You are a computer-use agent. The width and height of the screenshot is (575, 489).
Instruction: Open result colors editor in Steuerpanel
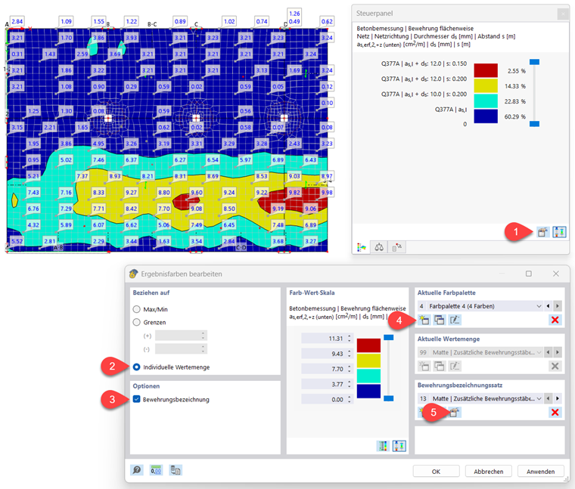coord(542,232)
